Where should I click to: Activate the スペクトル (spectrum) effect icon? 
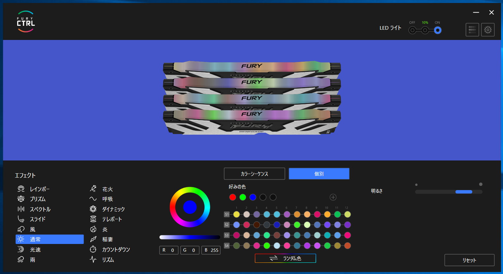point(21,209)
